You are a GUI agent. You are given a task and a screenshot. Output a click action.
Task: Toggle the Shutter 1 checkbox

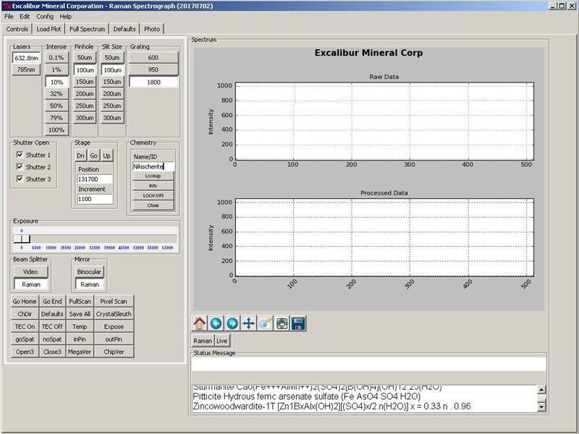tap(20, 155)
